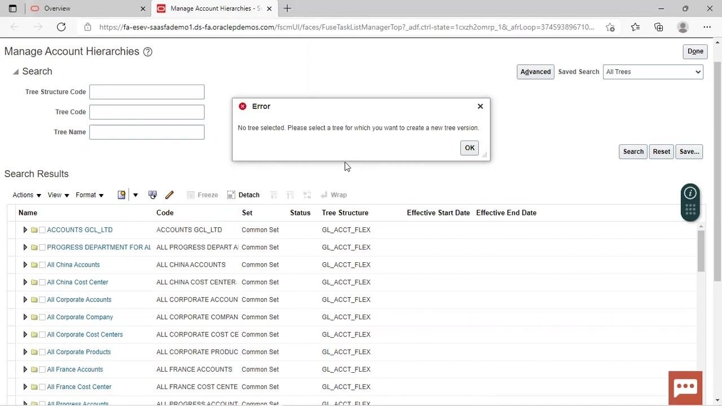Screen dimensions: 722x406
Task: Click the folder icon for All Corporate Company
Action: [34, 317]
